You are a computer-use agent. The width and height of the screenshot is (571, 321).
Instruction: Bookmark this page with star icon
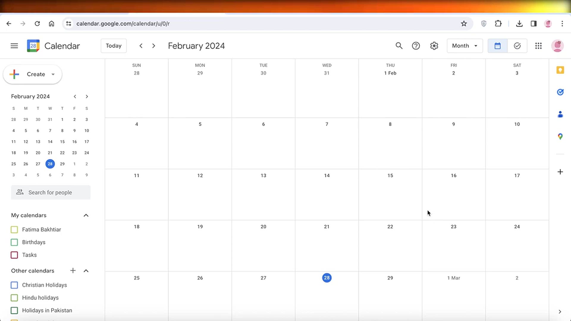[x=464, y=23]
